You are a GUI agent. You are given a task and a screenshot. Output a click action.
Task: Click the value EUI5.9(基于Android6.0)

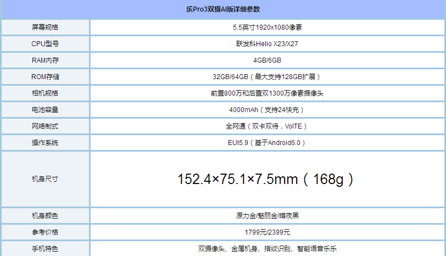(267, 143)
